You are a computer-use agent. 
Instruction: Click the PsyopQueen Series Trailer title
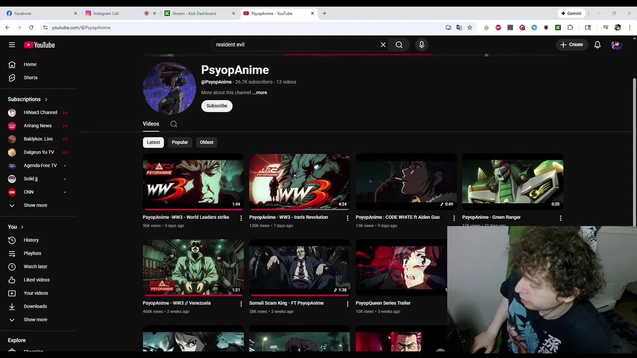click(383, 303)
